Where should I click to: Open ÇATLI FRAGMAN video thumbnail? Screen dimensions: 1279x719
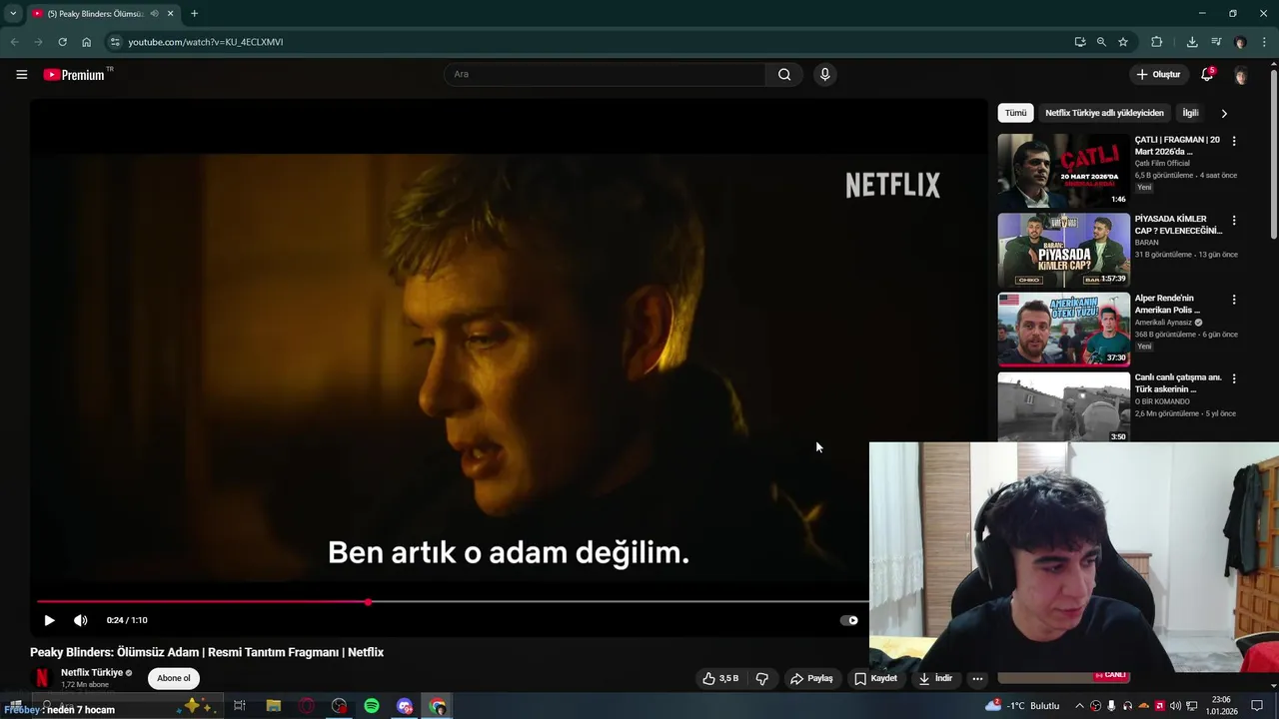1063,171
